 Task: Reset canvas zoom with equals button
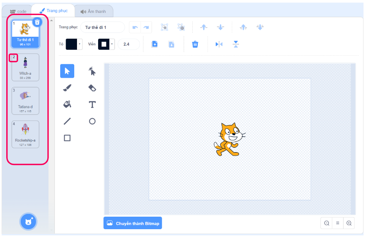338,223
